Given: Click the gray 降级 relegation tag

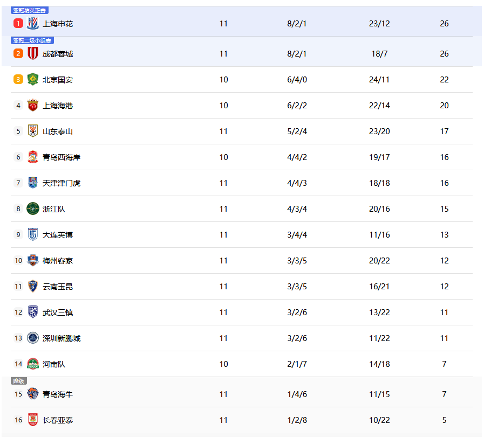Looking at the screenshot, I should click(x=19, y=381).
